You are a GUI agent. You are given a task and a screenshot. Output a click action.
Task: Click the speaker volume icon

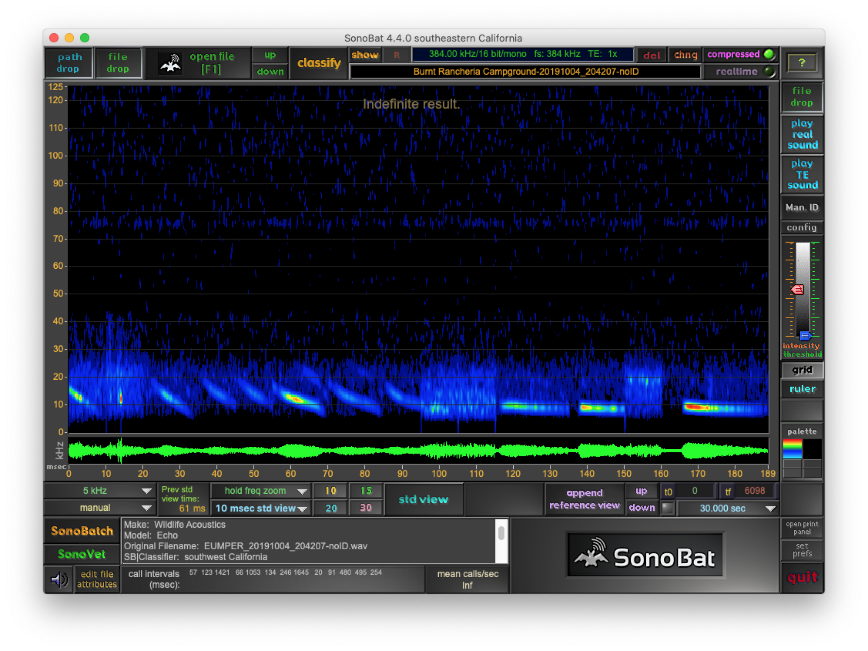[59, 579]
